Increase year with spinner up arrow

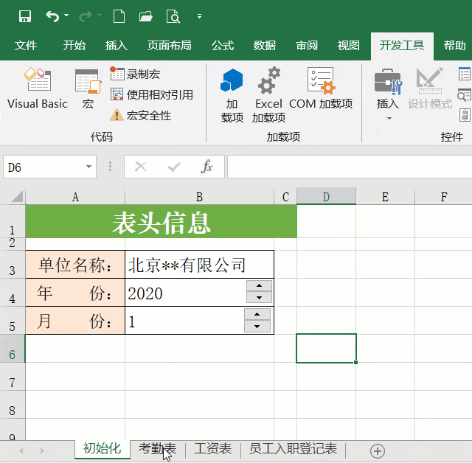[259, 286]
